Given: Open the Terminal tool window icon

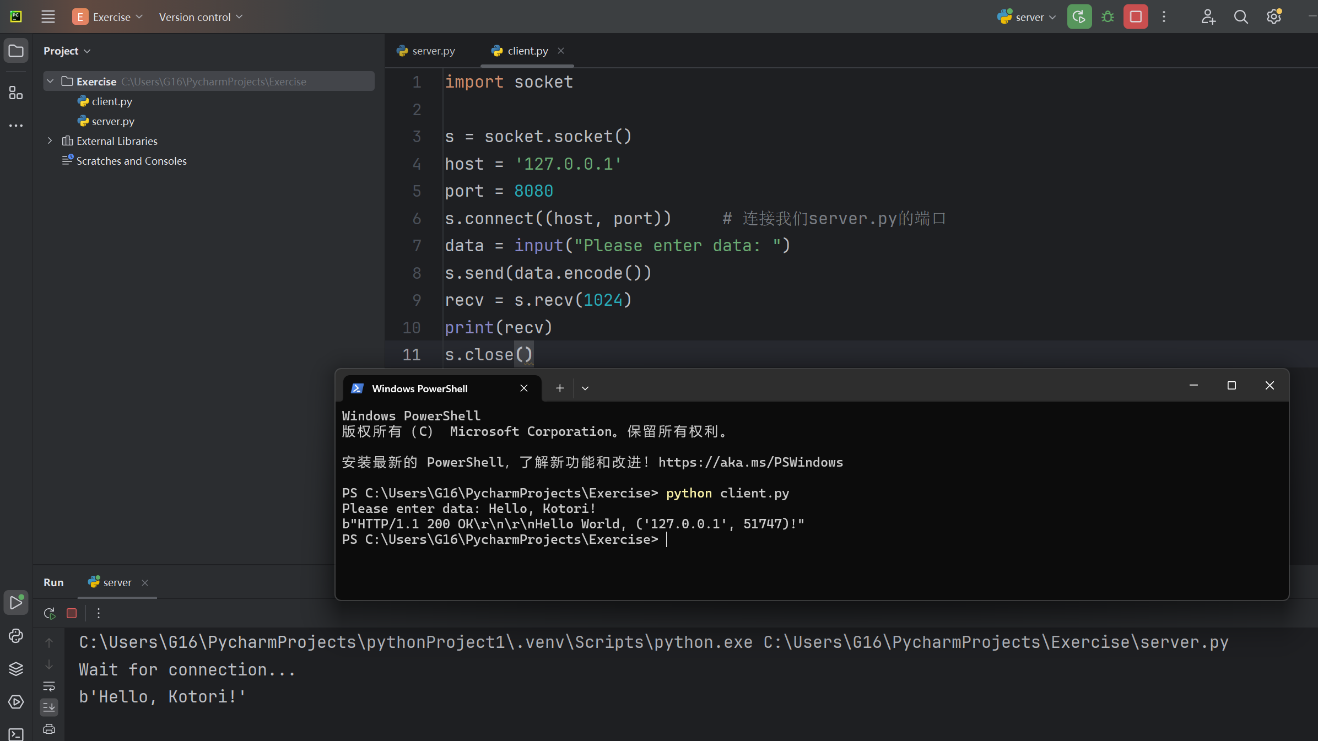Looking at the screenshot, I should (x=16, y=734).
